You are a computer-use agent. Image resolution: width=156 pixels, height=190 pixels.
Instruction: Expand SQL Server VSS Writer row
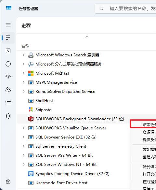24,155
